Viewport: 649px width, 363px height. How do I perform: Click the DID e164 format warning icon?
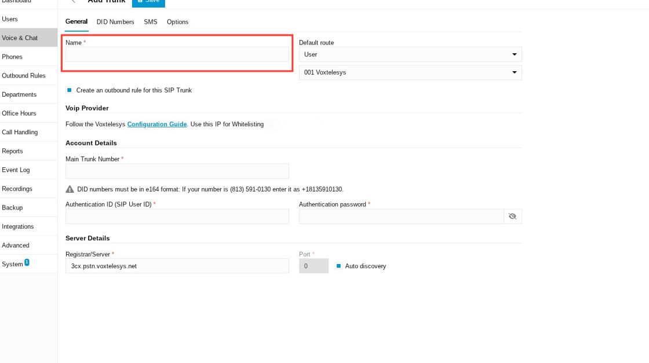(x=70, y=189)
